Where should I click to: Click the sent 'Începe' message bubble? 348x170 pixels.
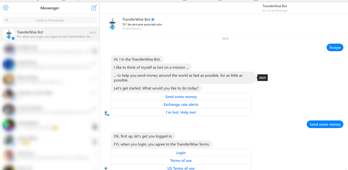335,47
